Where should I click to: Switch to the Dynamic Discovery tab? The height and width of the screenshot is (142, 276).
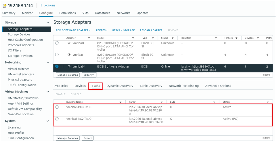pos(120,86)
